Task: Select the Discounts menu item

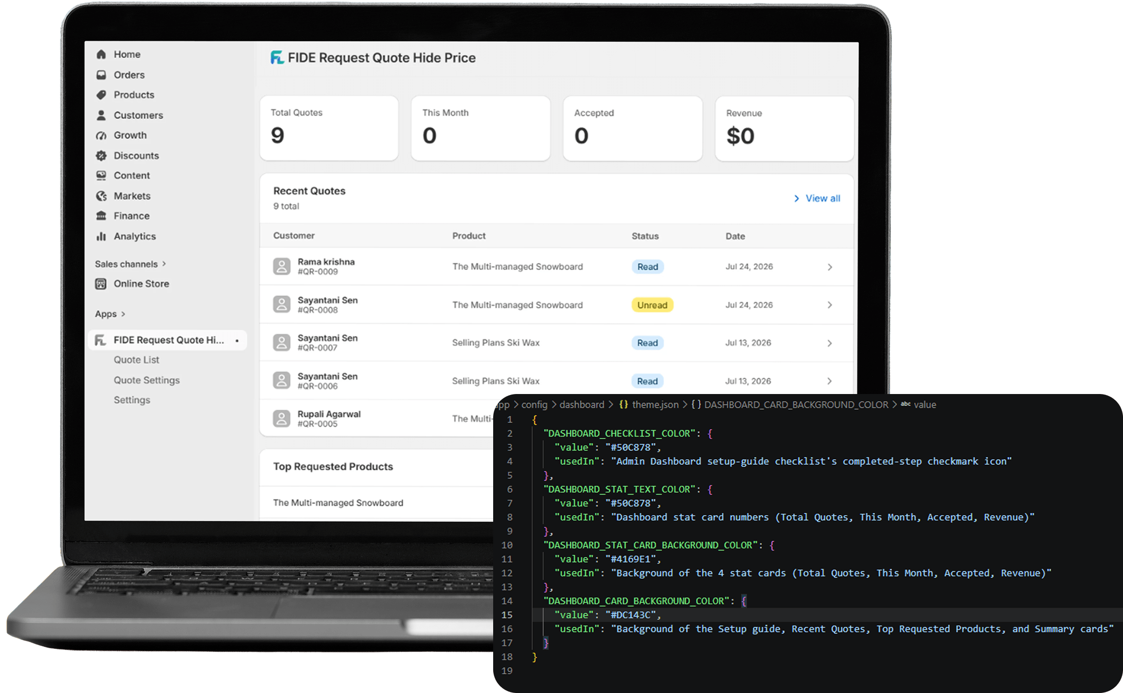Action: [x=136, y=155]
